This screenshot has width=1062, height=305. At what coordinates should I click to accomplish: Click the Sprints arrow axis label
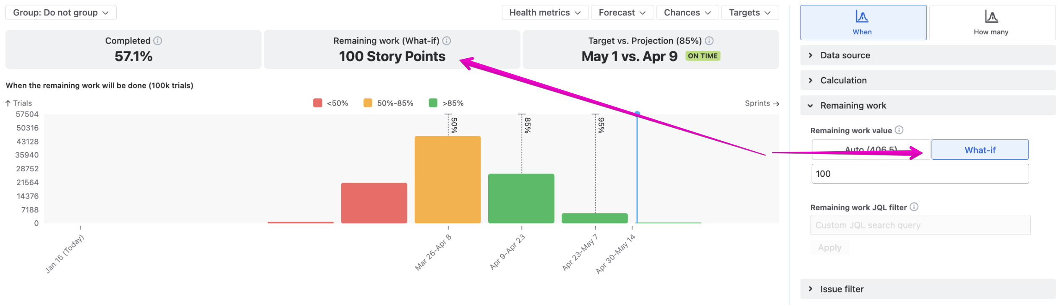click(761, 103)
